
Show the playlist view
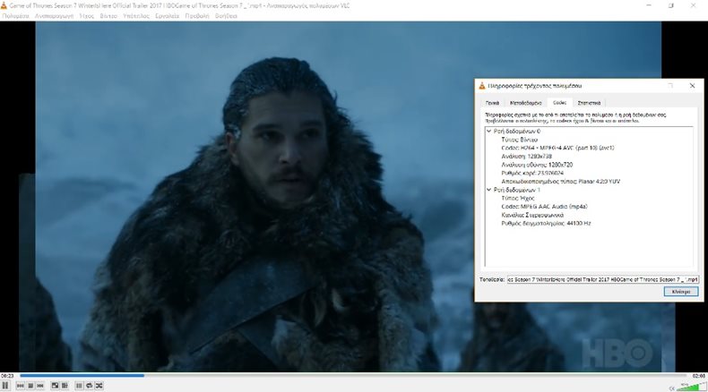click(79, 386)
